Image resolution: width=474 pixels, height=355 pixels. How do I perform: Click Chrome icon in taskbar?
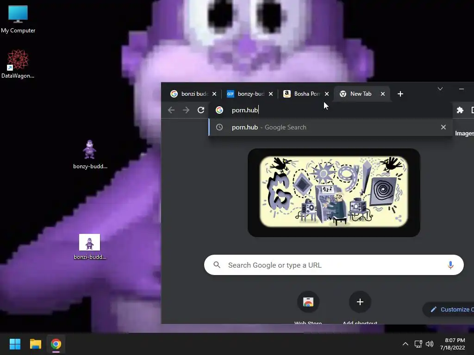click(56, 344)
